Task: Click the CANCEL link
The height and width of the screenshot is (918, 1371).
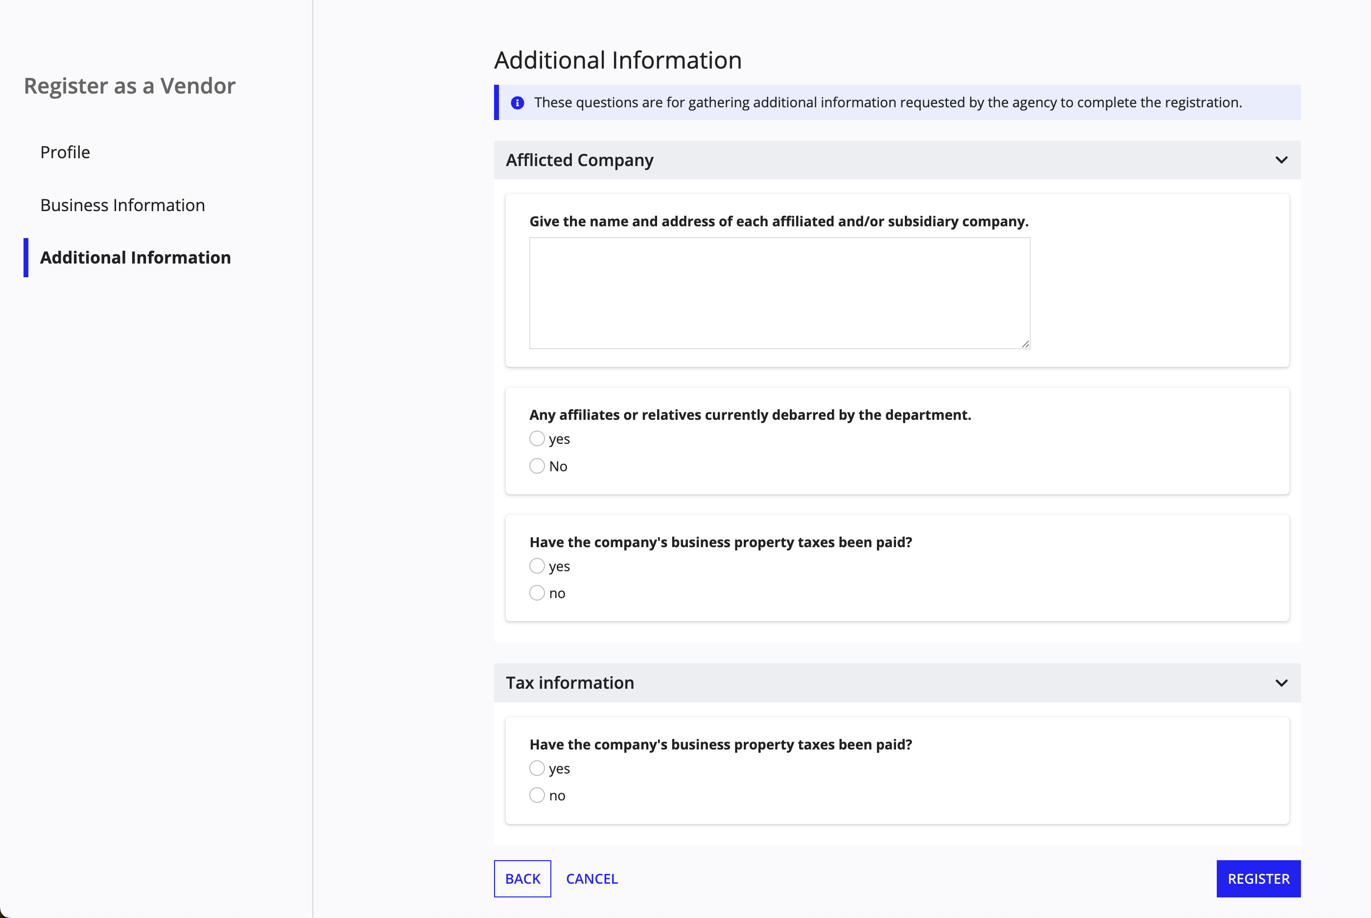Action: pyautogui.click(x=591, y=878)
